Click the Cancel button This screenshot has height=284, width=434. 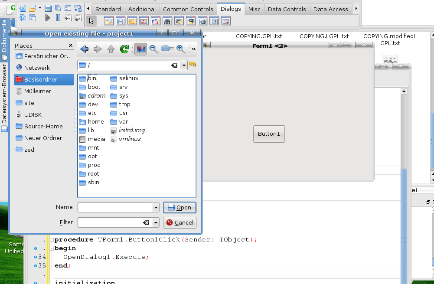click(179, 222)
